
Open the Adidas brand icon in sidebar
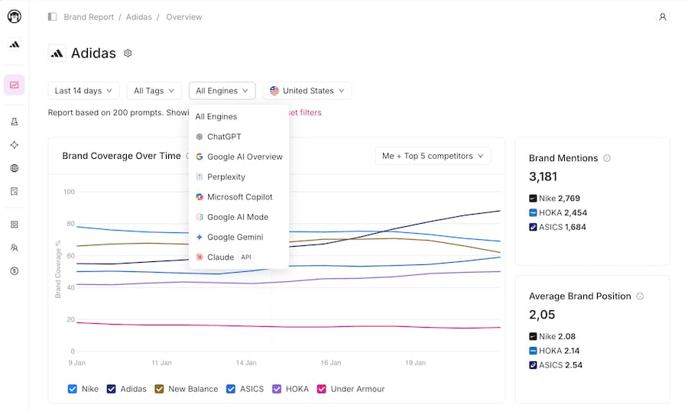(x=14, y=44)
